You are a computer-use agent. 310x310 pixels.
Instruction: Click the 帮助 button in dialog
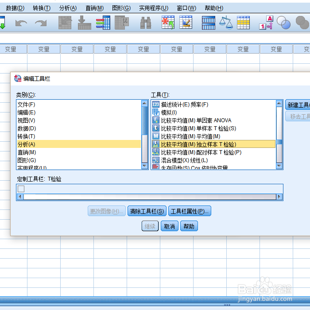(189, 226)
